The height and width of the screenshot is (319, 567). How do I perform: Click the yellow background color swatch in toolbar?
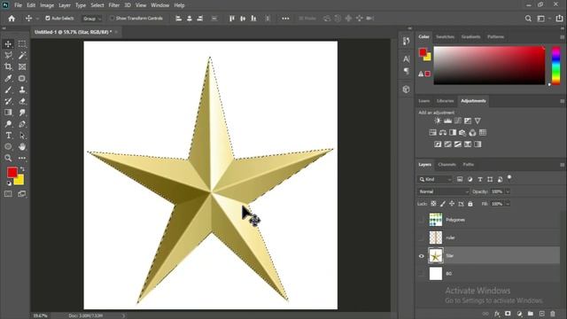pos(19,181)
